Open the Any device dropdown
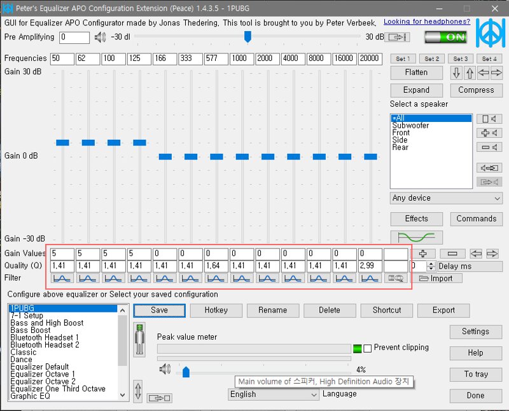The height and width of the screenshot is (411, 509). click(x=446, y=198)
